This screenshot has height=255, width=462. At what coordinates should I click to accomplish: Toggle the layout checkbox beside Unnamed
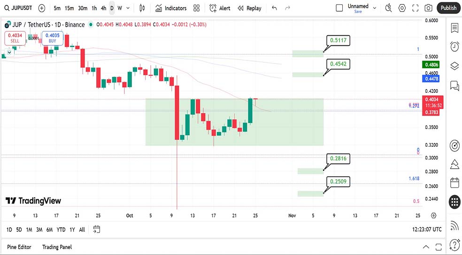(x=339, y=8)
